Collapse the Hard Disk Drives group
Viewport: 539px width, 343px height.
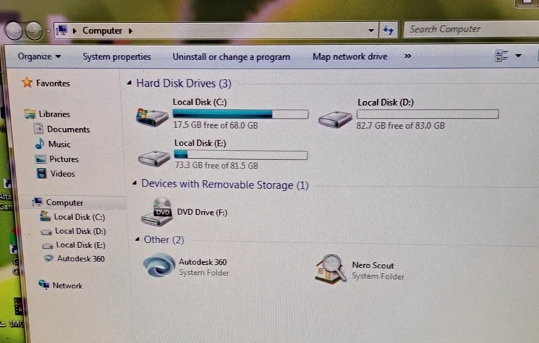pyautogui.click(x=130, y=84)
